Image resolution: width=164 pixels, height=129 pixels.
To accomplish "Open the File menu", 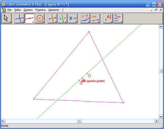I will coord(9,10).
